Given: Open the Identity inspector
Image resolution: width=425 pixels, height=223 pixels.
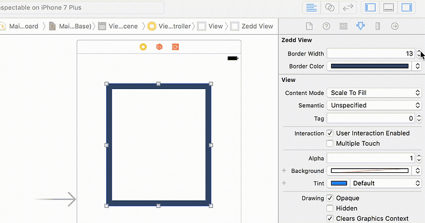Looking at the screenshot, I should (344, 27).
